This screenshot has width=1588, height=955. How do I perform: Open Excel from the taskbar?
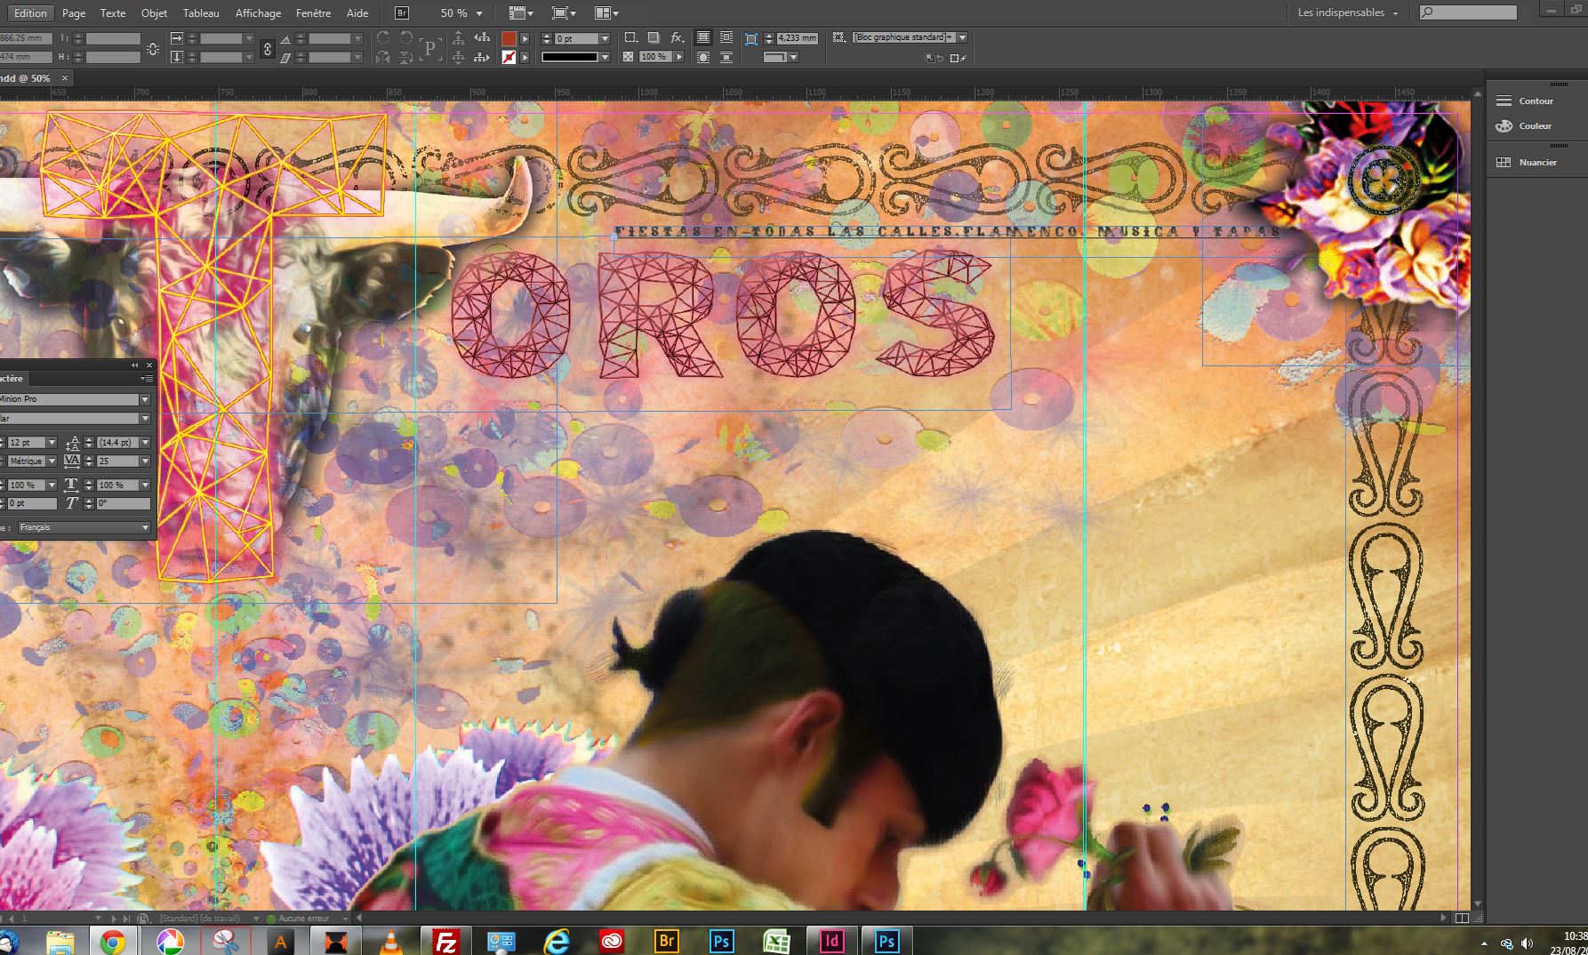pyautogui.click(x=777, y=942)
